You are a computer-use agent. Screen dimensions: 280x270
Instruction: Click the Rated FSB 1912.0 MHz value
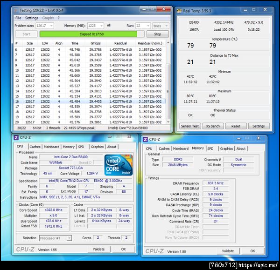(x=53, y=226)
